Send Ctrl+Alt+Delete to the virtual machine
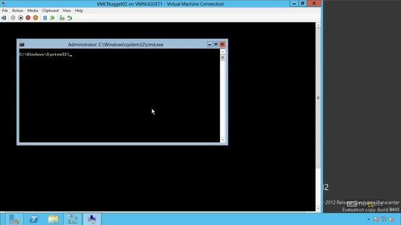This screenshot has width=401, height=225. pyautogui.click(x=4, y=18)
